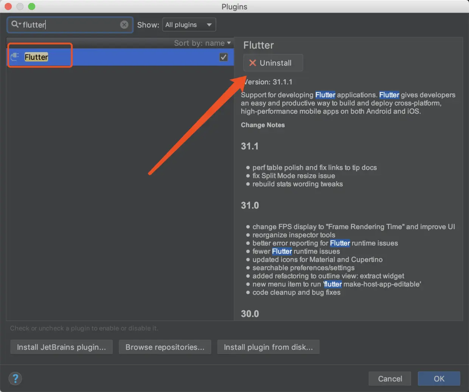This screenshot has height=392, width=469.
Task: Uninstall the Flutter plugin
Action: point(273,63)
